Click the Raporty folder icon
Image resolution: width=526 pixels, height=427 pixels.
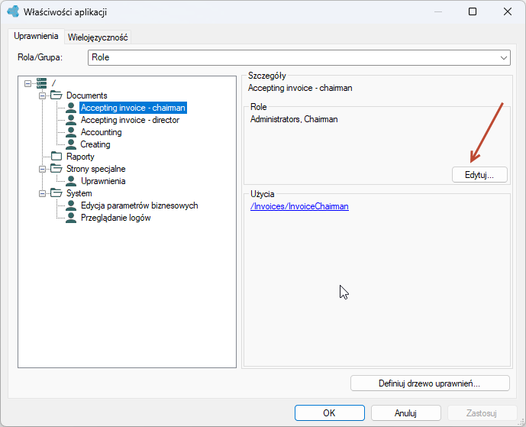(x=56, y=157)
